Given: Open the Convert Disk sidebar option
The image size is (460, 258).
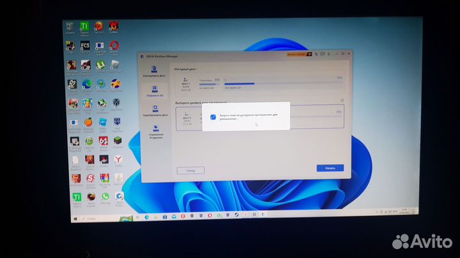Looking at the screenshot, I should tap(155, 111).
